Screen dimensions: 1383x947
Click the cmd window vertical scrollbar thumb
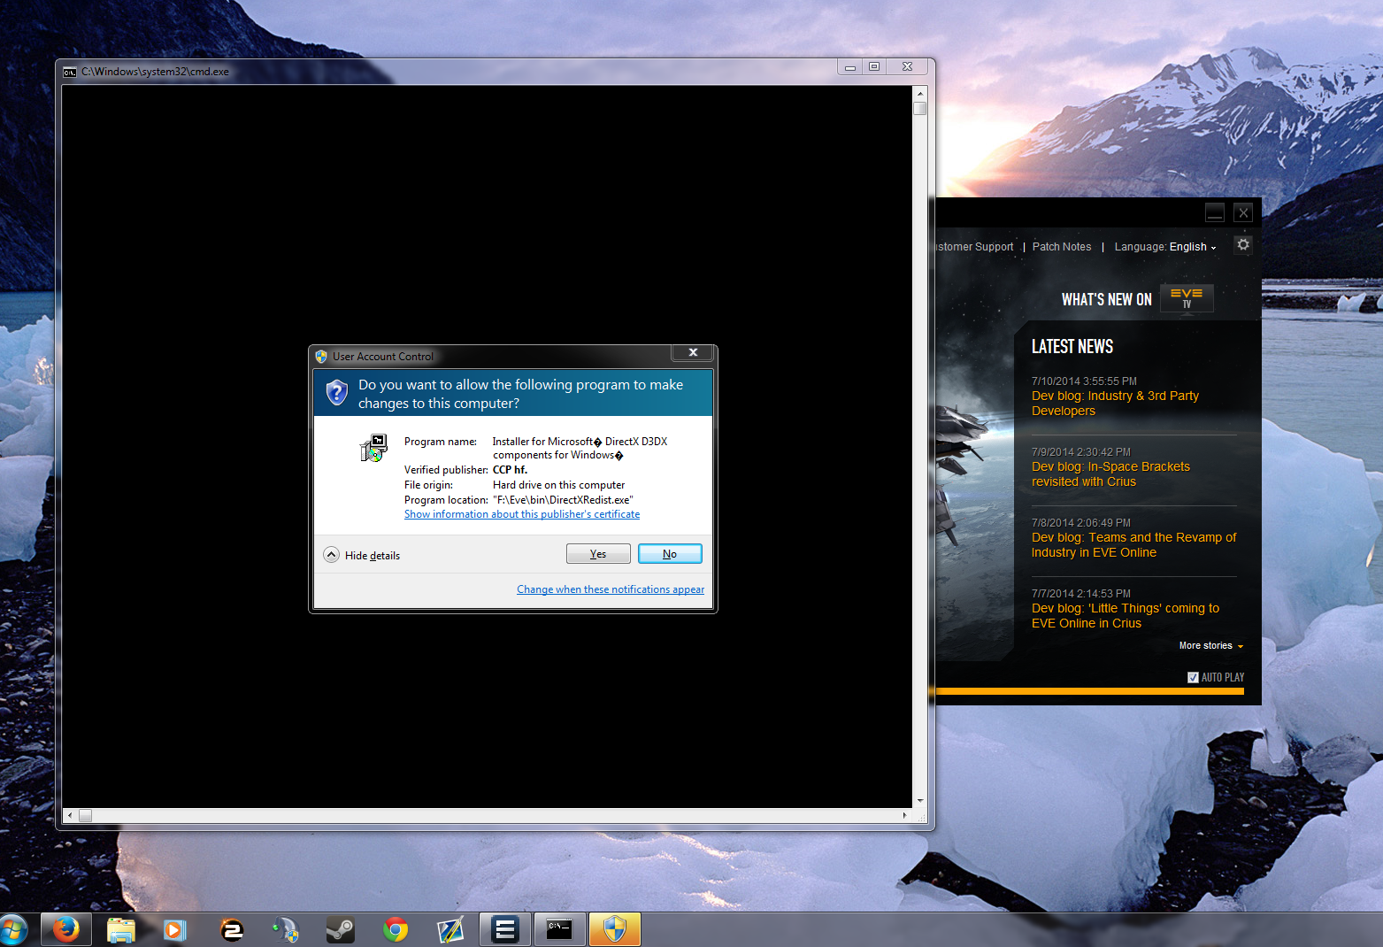(x=920, y=109)
